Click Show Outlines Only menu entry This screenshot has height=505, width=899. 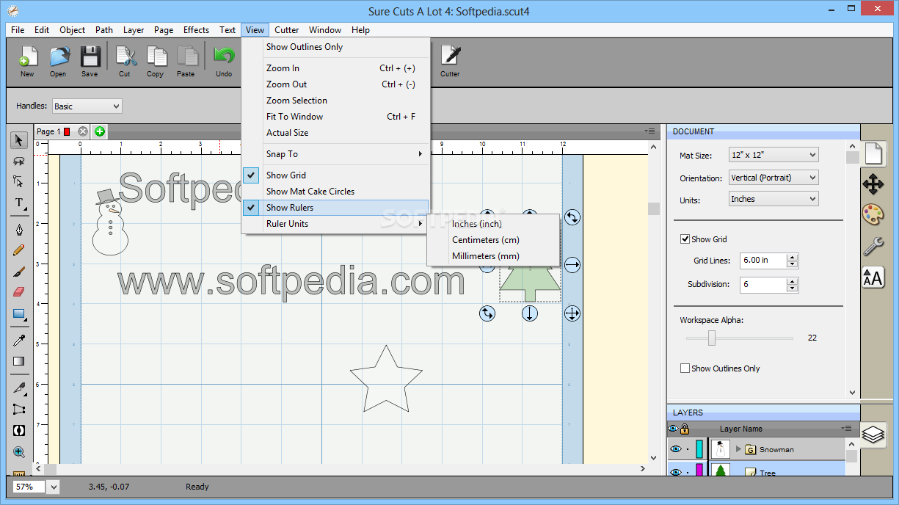335,47
